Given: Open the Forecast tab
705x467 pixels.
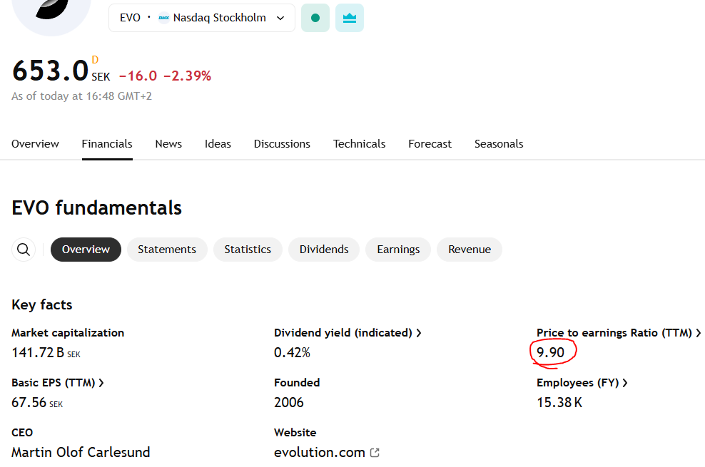Looking at the screenshot, I should pyautogui.click(x=430, y=143).
